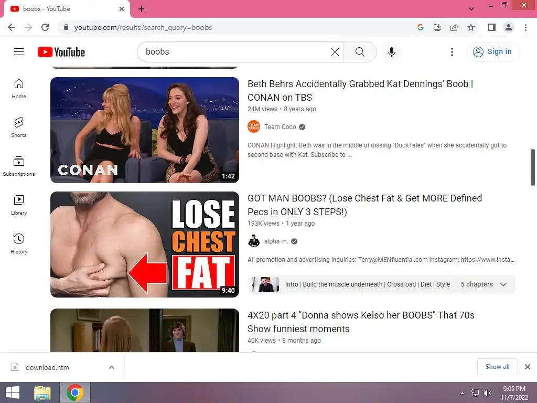Click the padlock site info icon

tap(66, 27)
